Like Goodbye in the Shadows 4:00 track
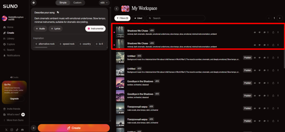This screenshot has height=132, width=285. (255, 83)
